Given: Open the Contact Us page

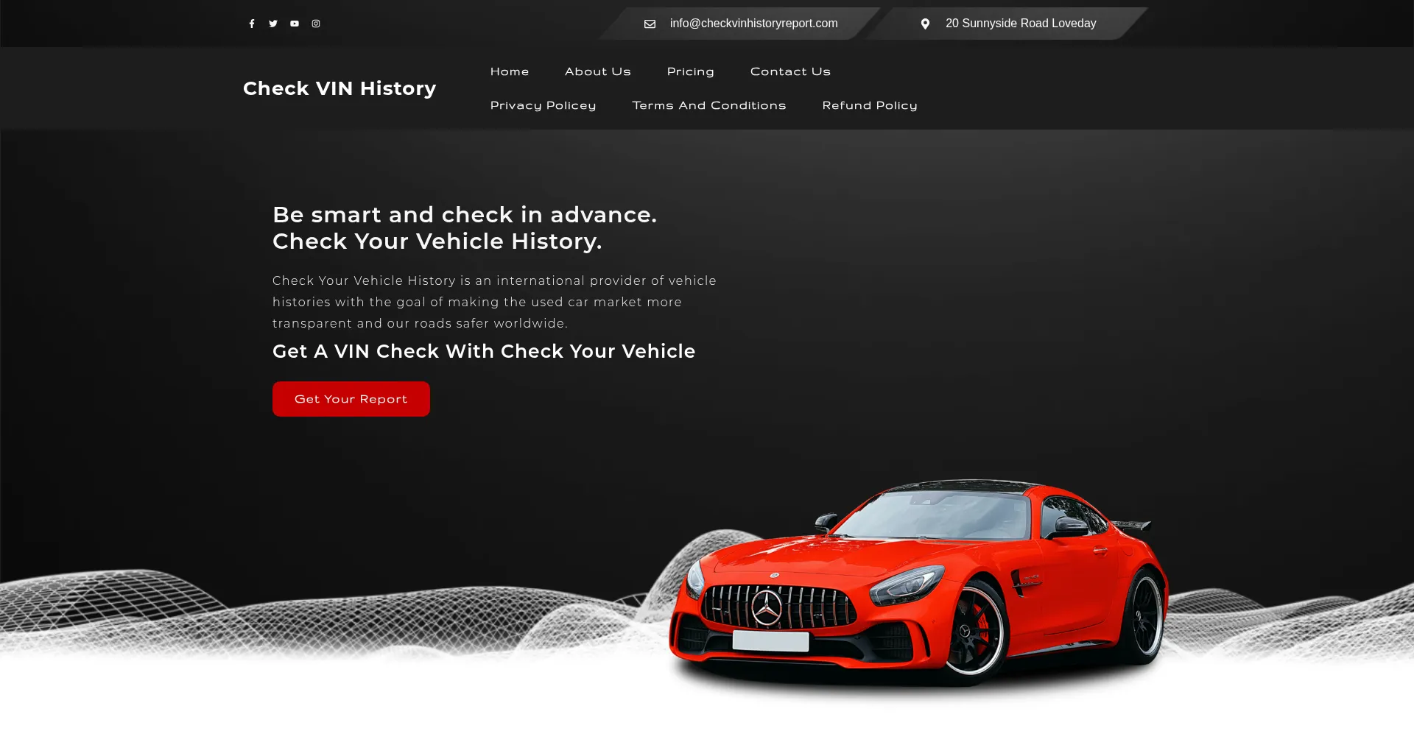Looking at the screenshot, I should pyautogui.click(x=790, y=71).
